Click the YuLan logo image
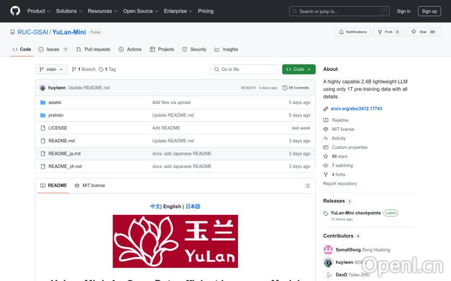 coord(175,241)
